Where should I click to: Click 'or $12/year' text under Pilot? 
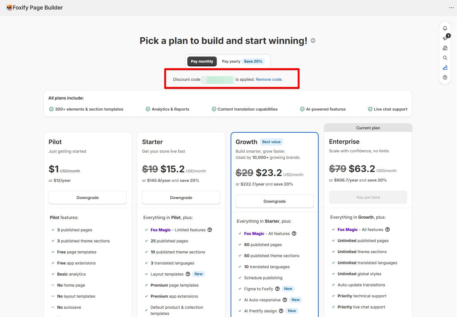(60, 180)
